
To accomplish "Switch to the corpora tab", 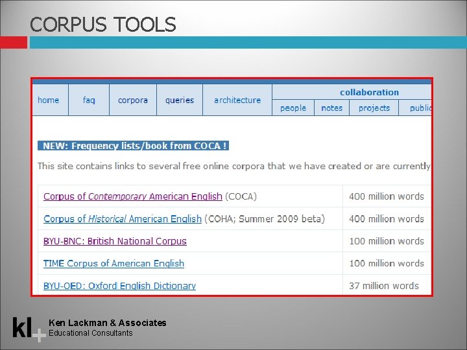I will click(133, 100).
